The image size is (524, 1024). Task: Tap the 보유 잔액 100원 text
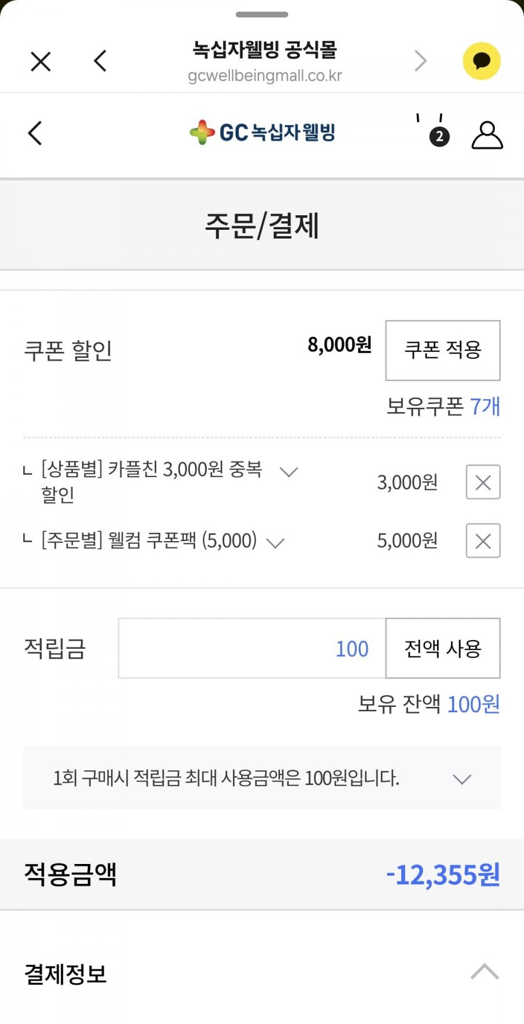[x=429, y=705]
